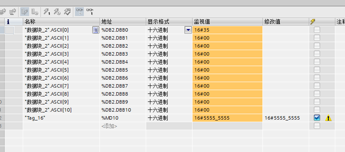Click the %DB2.DBB6 address cell
The image size is (345, 152).
click(123, 78)
